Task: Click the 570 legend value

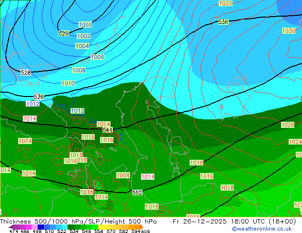Action: click(x=111, y=231)
